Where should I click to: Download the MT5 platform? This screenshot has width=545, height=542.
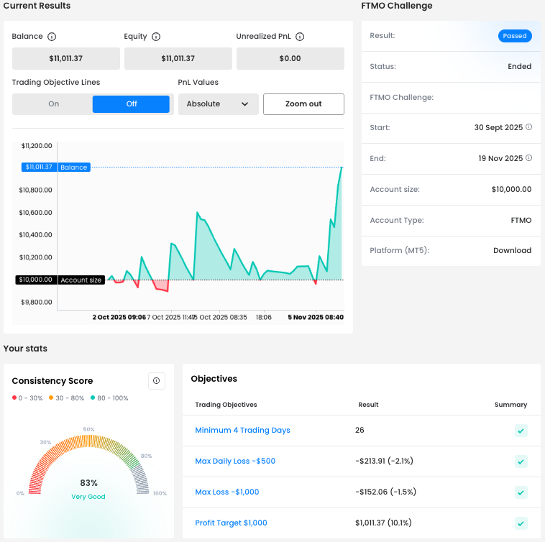pos(512,251)
